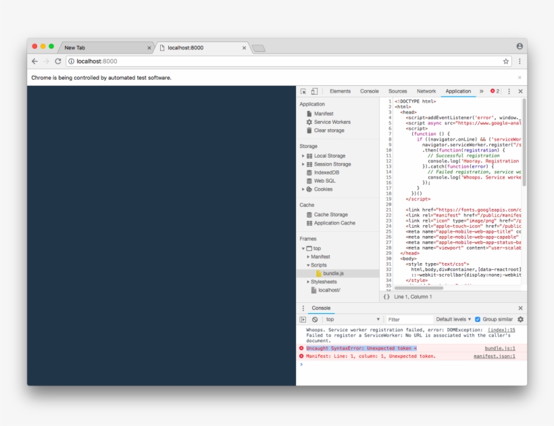554x426 pixels.
Task: Click the manifest.json:1 link
Action: [x=495, y=356]
